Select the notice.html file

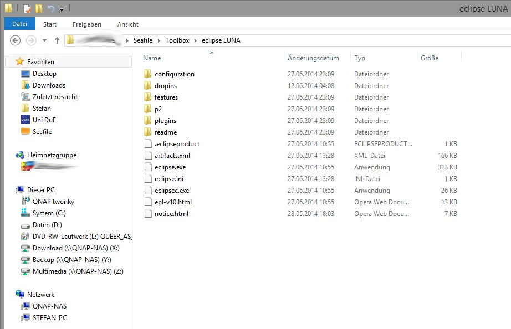(171, 214)
